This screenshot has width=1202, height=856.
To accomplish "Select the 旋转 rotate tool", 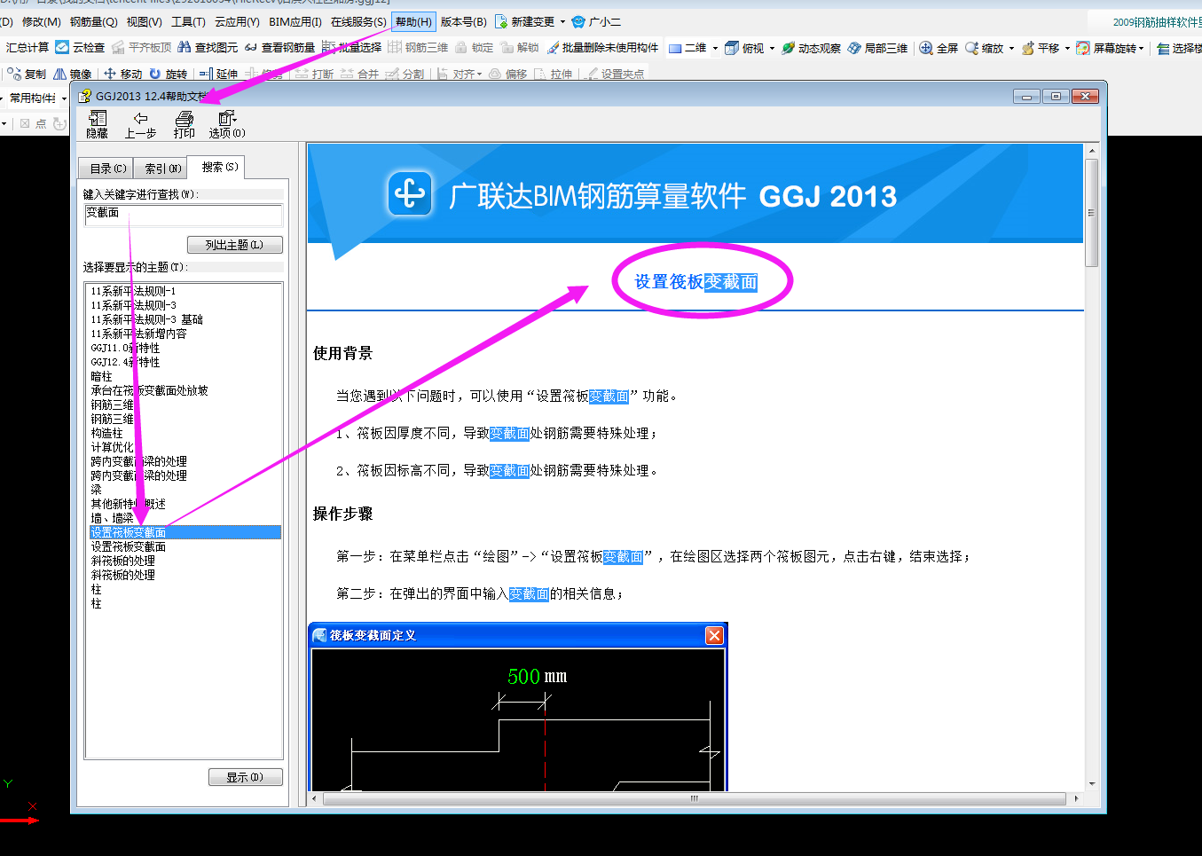I will click(x=169, y=74).
